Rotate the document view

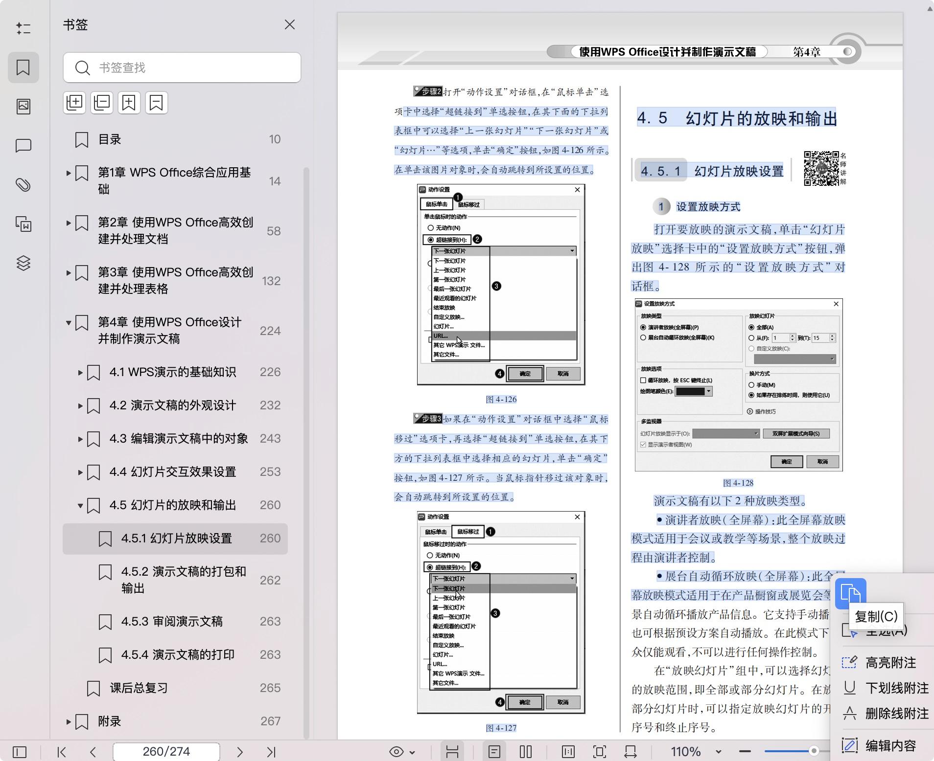click(630, 752)
